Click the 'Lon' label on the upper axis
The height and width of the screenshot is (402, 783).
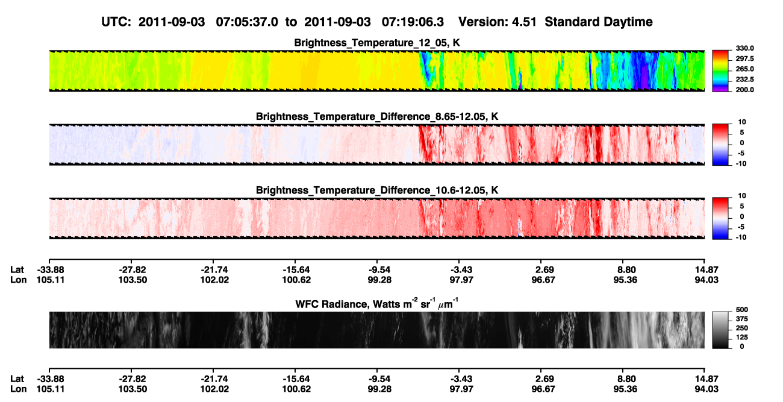18,280
